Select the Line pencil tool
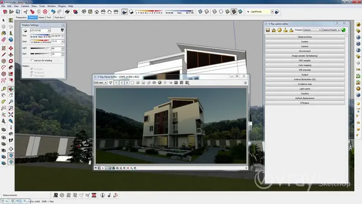The image size is (362, 204). [x=3, y=55]
